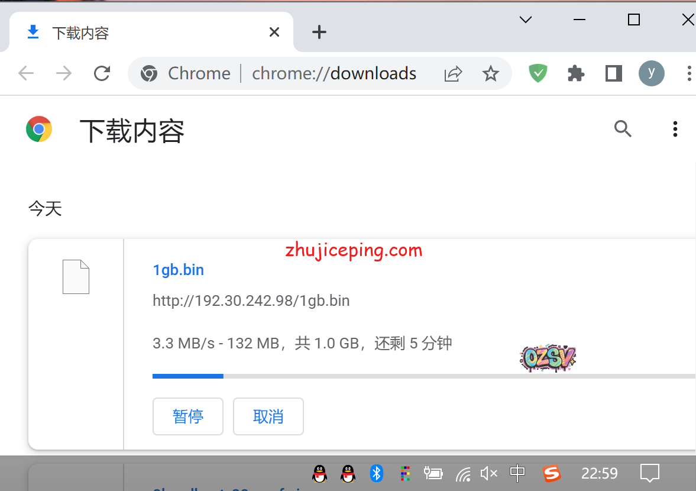Open the profile avatar 'y'

point(651,73)
